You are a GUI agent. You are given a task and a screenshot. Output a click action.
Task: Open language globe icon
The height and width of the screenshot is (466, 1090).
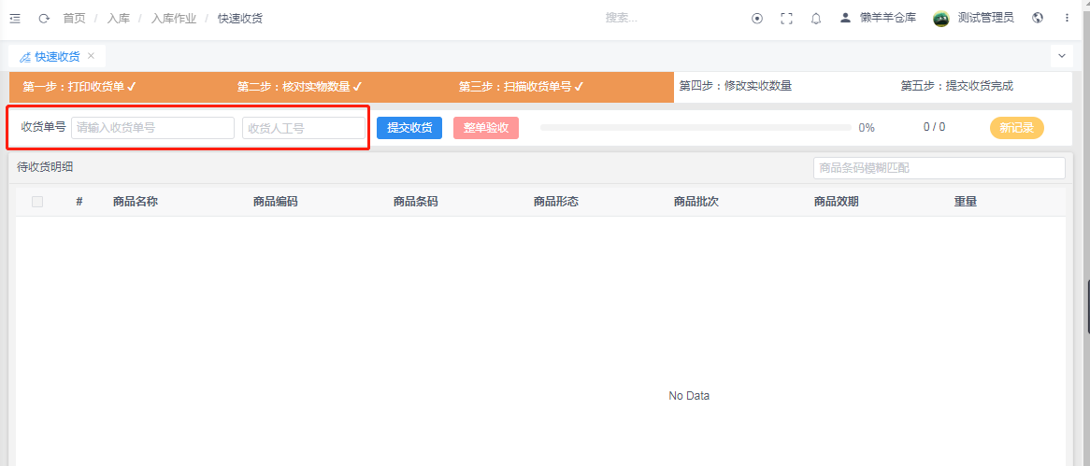[1038, 18]
